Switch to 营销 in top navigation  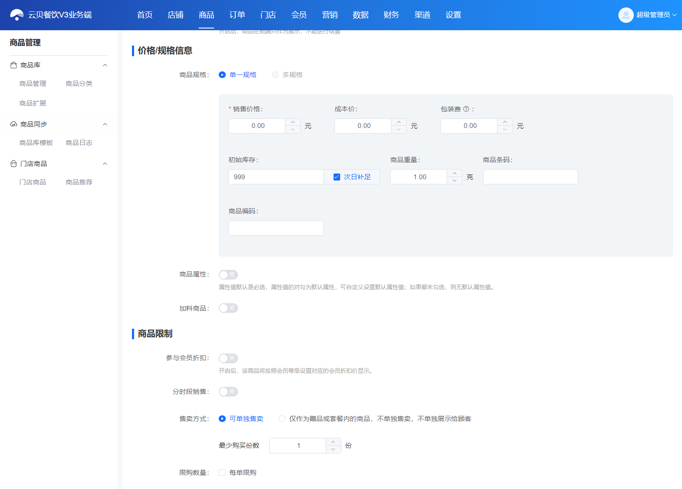point(330,15)
